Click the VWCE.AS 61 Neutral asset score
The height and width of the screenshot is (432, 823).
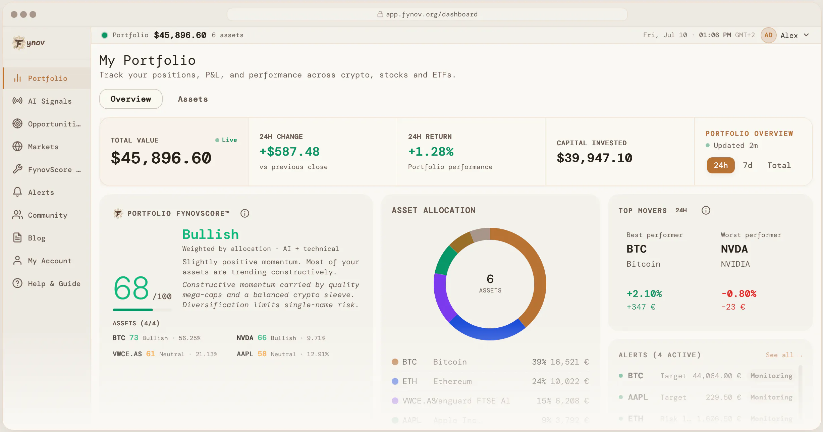165,354
